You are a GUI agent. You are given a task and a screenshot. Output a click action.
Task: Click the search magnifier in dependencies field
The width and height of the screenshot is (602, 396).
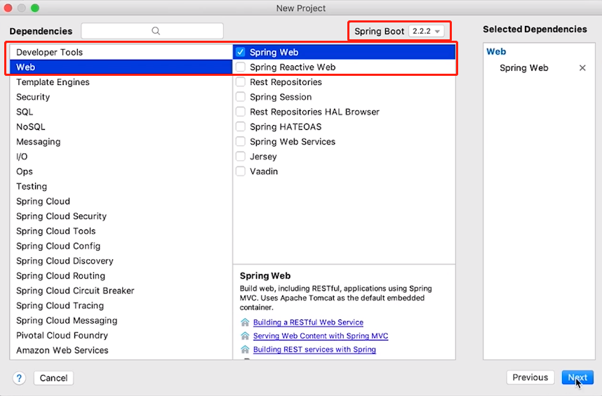point(156,31)
